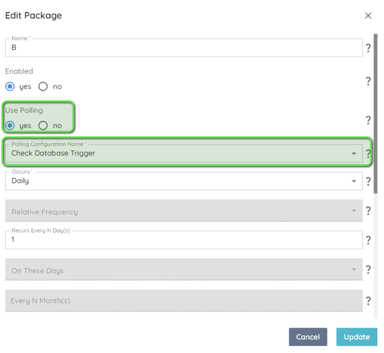Show help for Use Polling setting
The width and height of the screenshot is (384, 353).
(x=368, y=120)
